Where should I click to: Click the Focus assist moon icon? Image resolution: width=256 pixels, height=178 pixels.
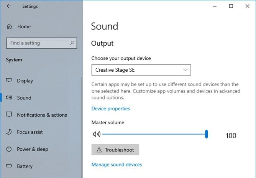coord(9,132)
